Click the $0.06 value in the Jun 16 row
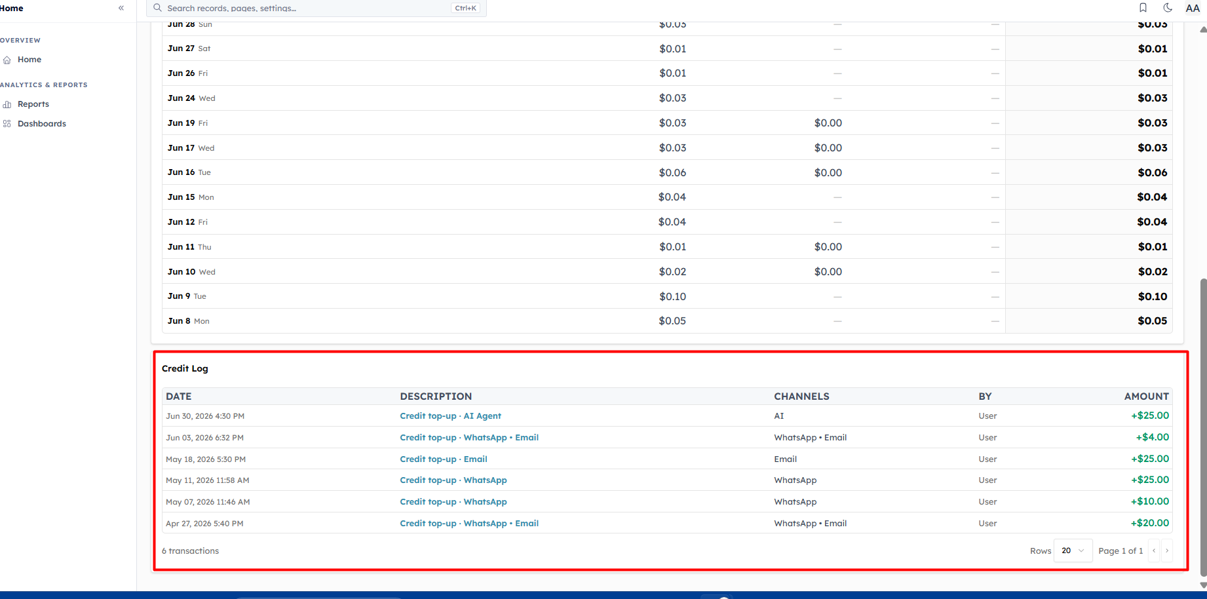This screenshot has width=1207, height=599. point(673,172)
